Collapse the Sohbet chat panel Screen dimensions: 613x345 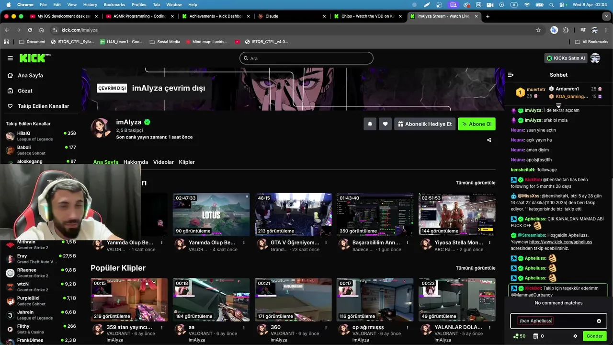(x=511, y=75)
